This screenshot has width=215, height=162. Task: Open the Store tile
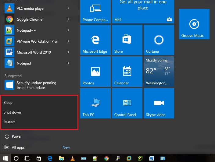point(127,40)
